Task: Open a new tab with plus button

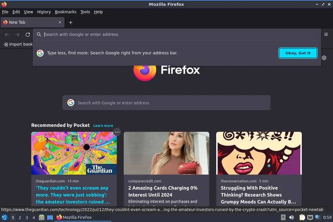Action: coord(71,22)
